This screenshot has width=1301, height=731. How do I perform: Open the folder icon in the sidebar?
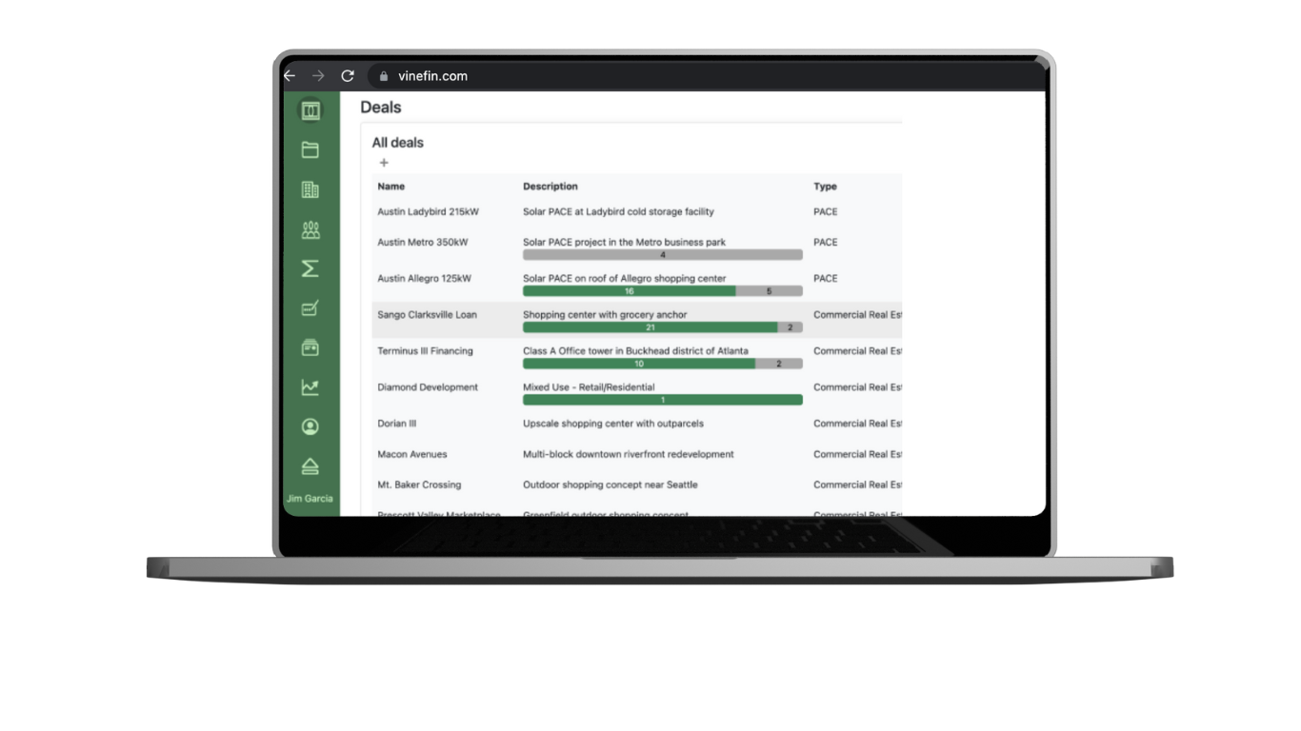[x=310, y=149]
